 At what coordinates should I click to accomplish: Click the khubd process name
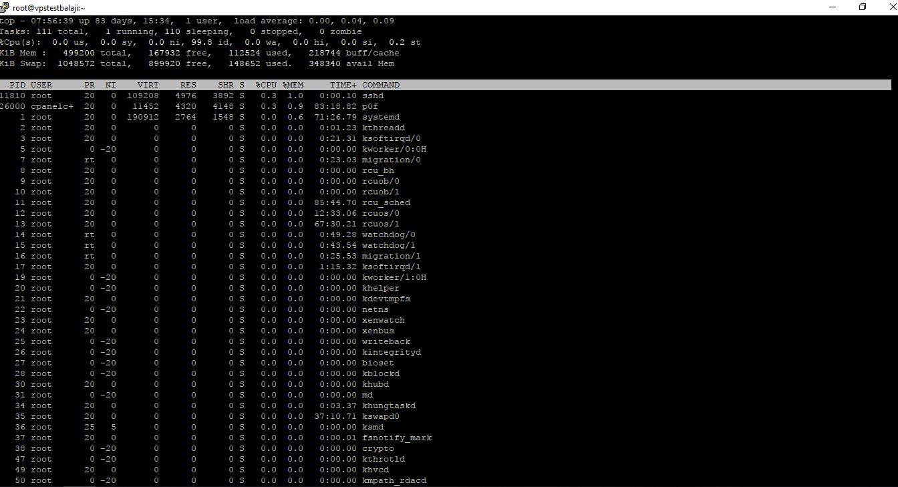tap(376, 384)
